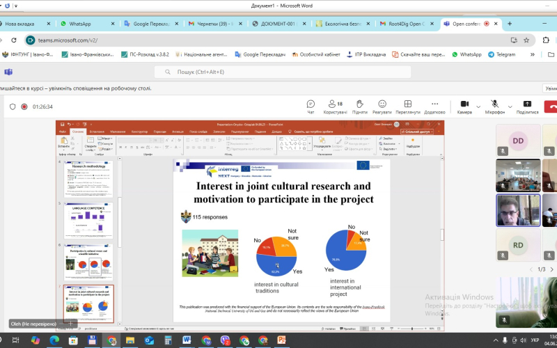Select the classroom video participant tile
The width and height of the screenshot is (557, 348).
coord(518,175)
